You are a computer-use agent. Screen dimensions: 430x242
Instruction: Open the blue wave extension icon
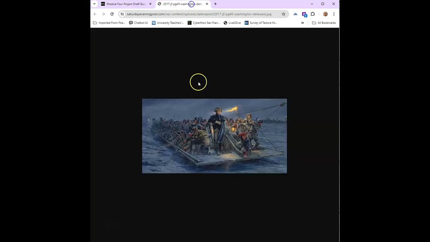pyautogui.click(x=295, y=14)
